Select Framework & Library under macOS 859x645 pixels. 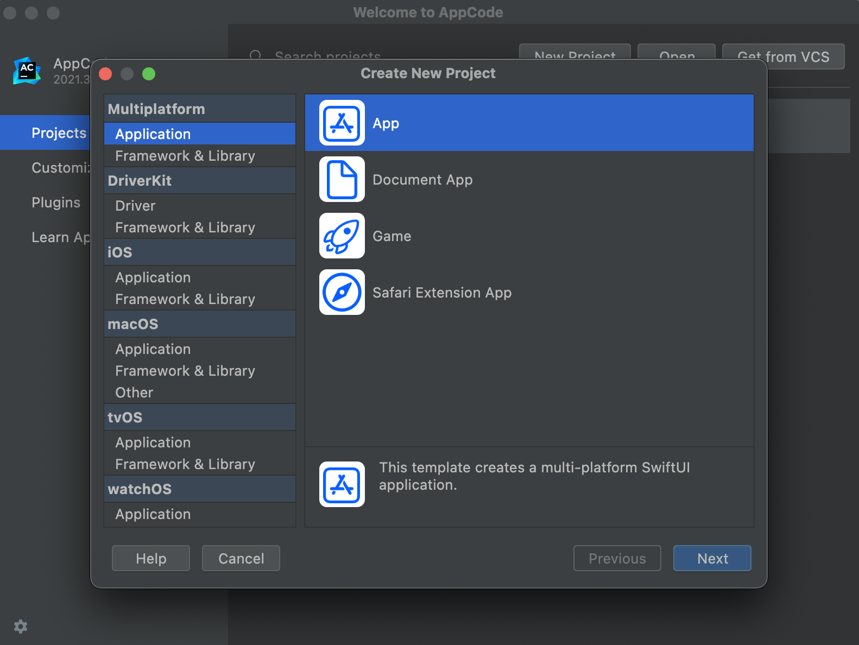(x=200, y=370)
